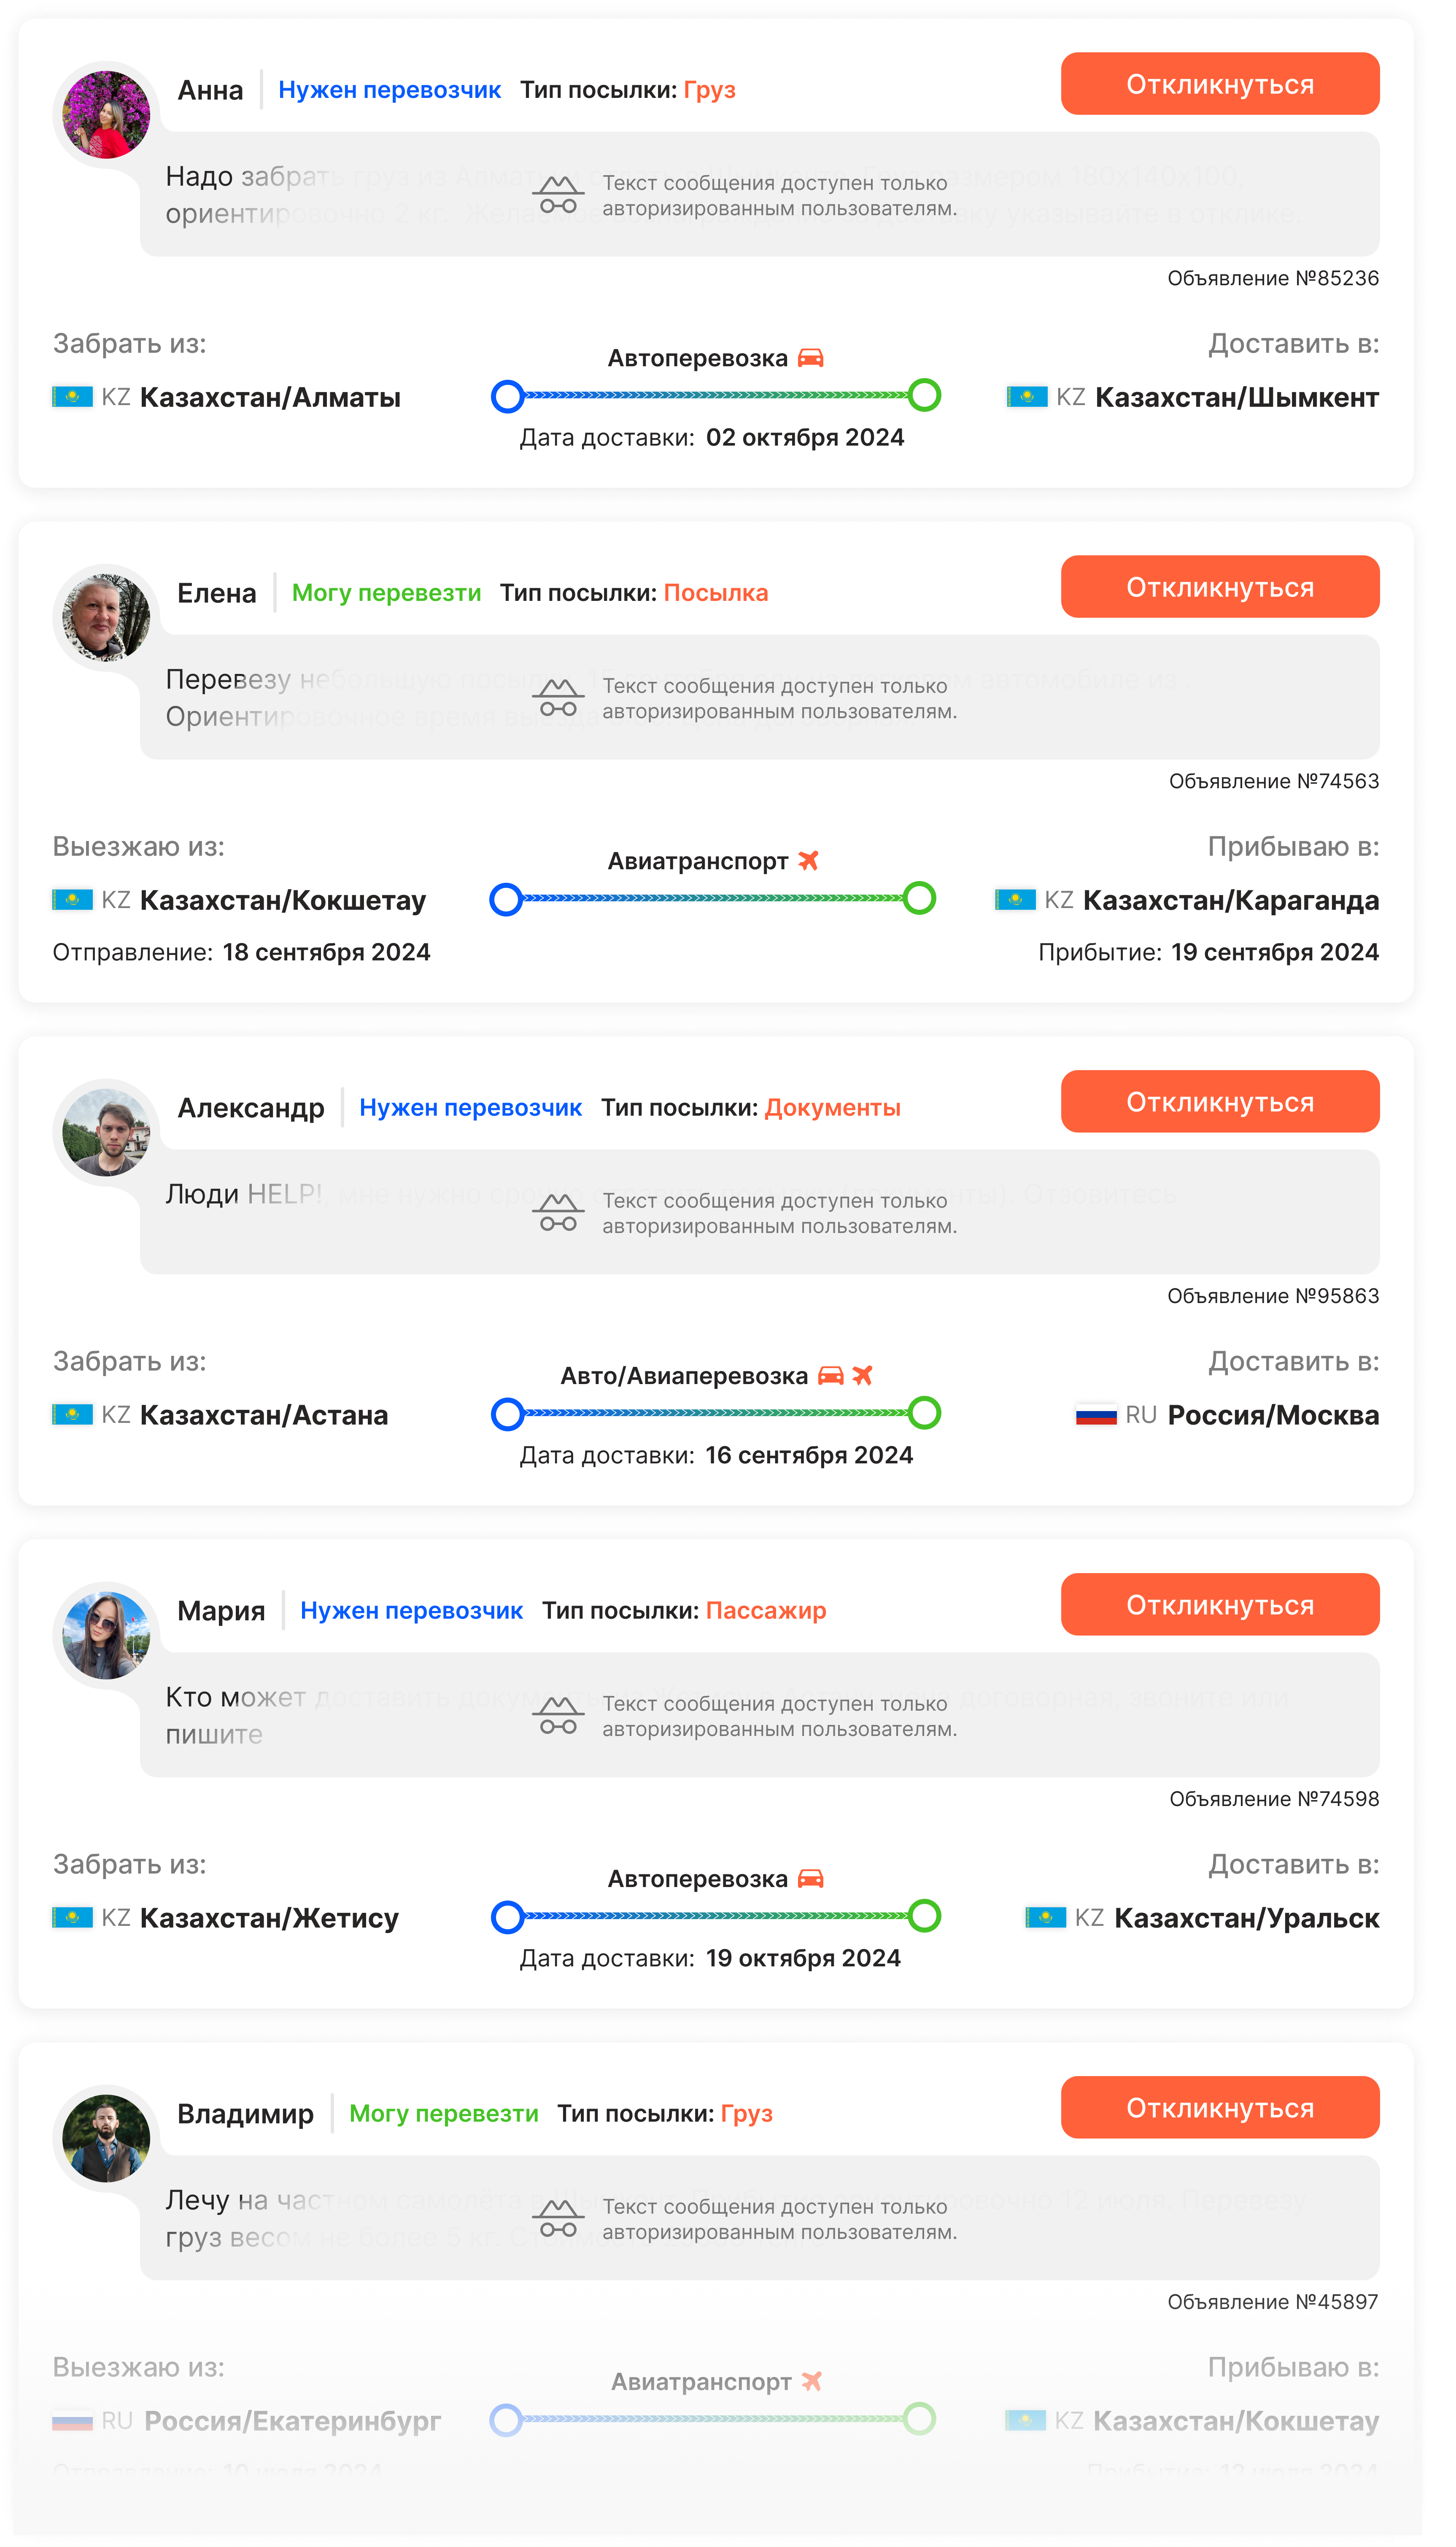The image size is (1456, 2547).
Task: Open Anna's profile photo
Action: point(108,116)
